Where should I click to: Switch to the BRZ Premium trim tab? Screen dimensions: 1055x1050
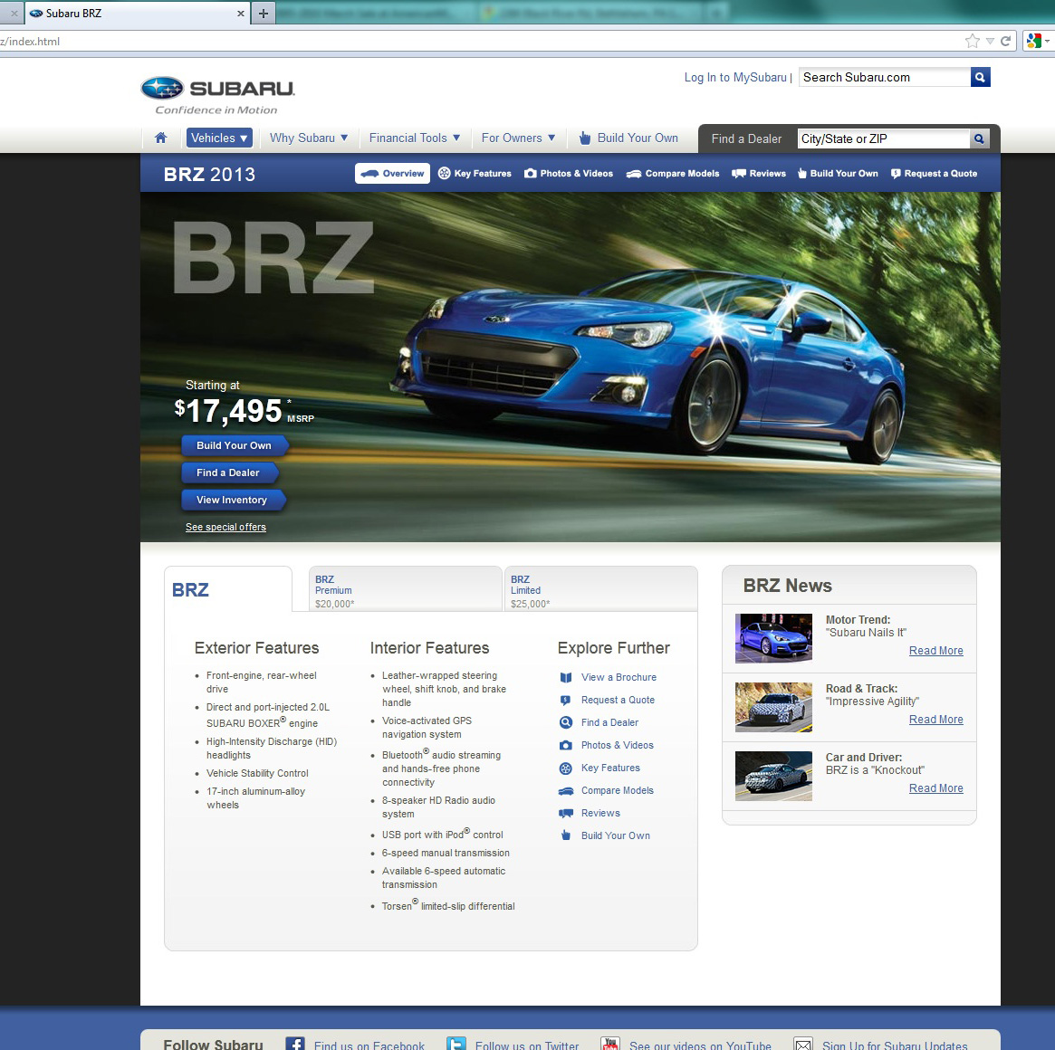click(405, 590)
